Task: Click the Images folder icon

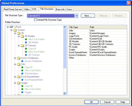Action: click(19, 83)
